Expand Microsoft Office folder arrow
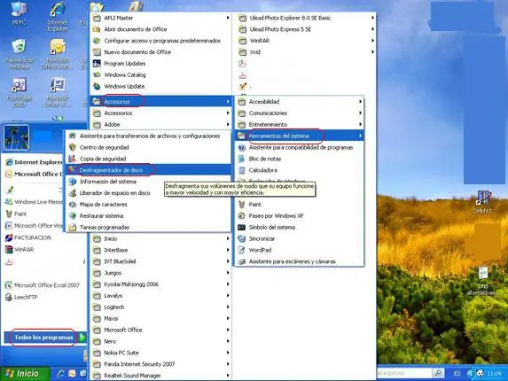Viewport: 508px width, 381px height. (x=228, y=330)
